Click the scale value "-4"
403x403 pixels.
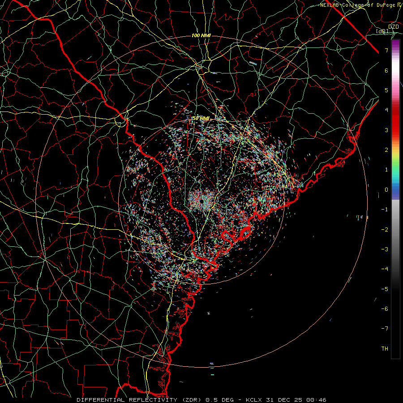[385, 269]
